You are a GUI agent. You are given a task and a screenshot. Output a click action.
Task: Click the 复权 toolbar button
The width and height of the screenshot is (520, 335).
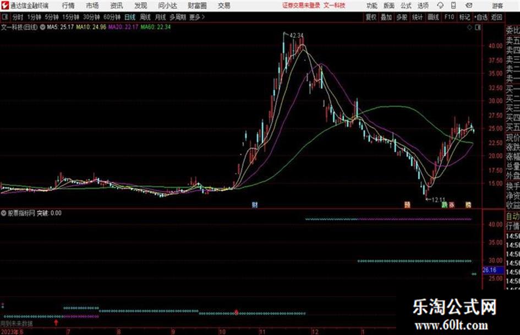pyautogui.click(x=371, y=17)
